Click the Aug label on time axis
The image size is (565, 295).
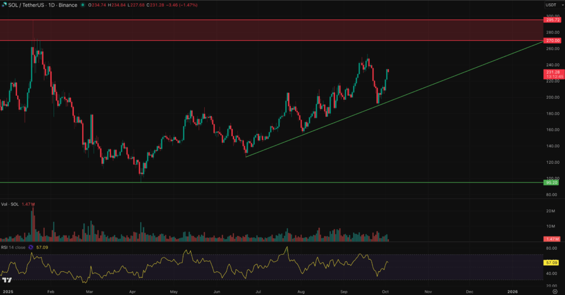[x=301, y=292]
